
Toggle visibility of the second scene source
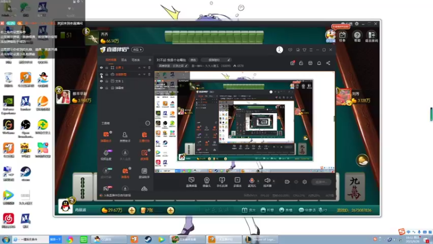pyautogui.click(x=101, y=74)
